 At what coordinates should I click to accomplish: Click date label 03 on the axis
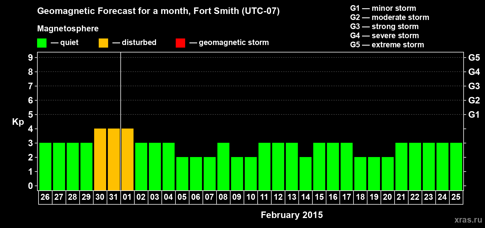tap(155, 197)
